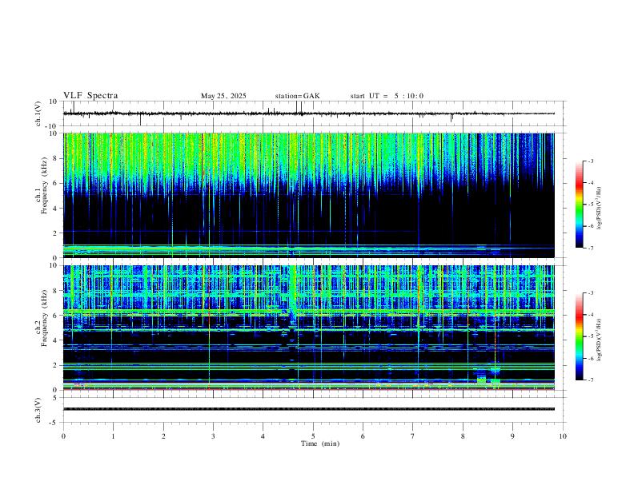Click the ch.3(V) axis label

coord(38,411)
